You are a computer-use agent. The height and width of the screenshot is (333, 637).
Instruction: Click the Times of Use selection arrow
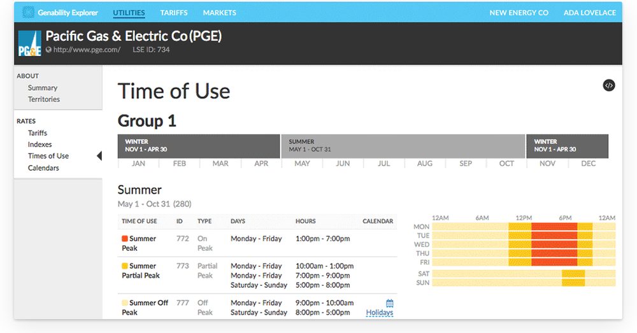99,156
